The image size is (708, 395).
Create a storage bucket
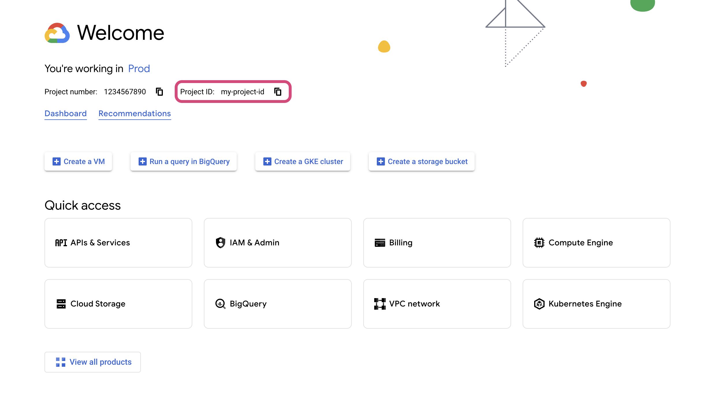coord(422,161)
